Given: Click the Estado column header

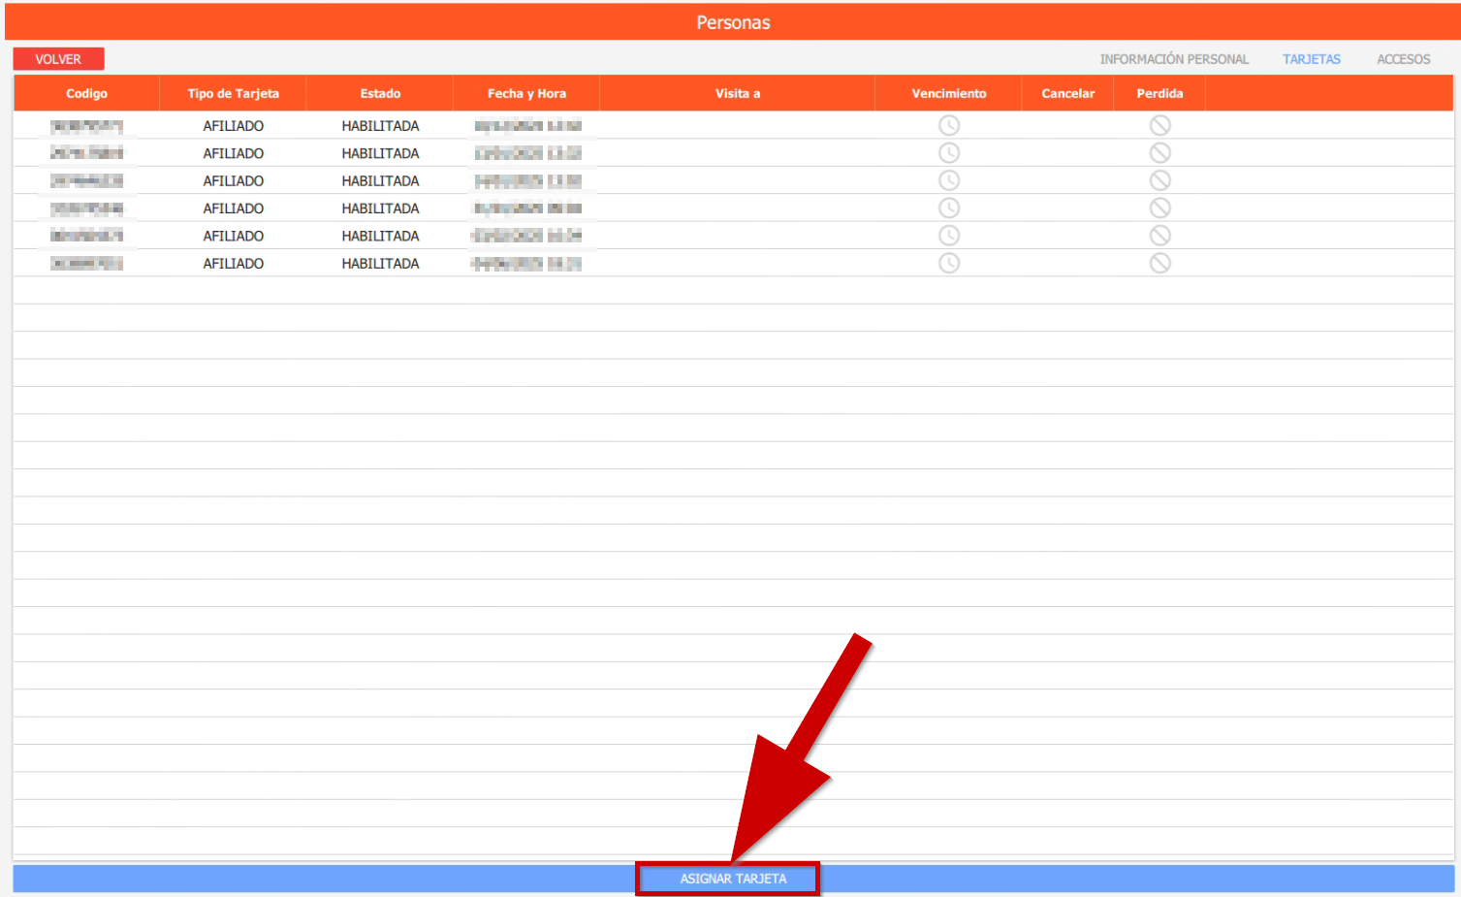Looking at the screenshot, I should click(380, 94).
